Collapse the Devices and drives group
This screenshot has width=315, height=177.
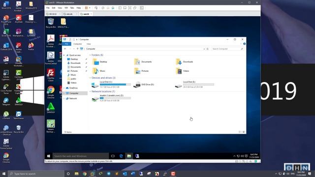[x=90, y=78]
